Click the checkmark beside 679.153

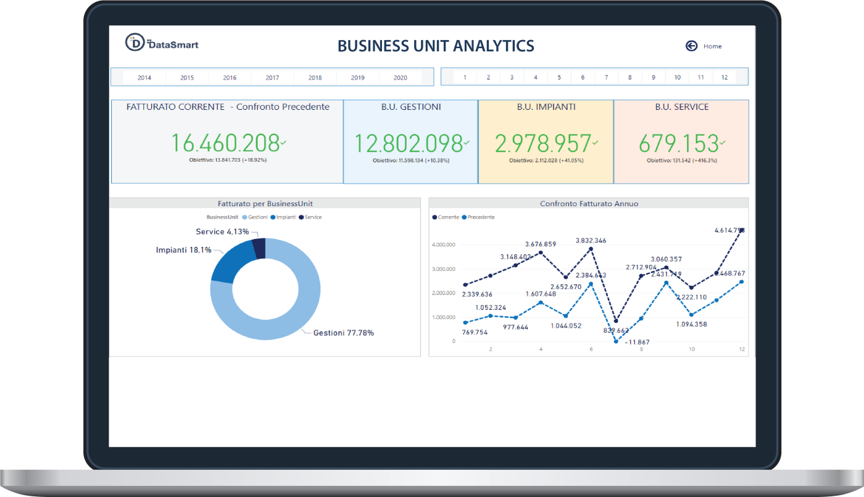pos(722,143)
